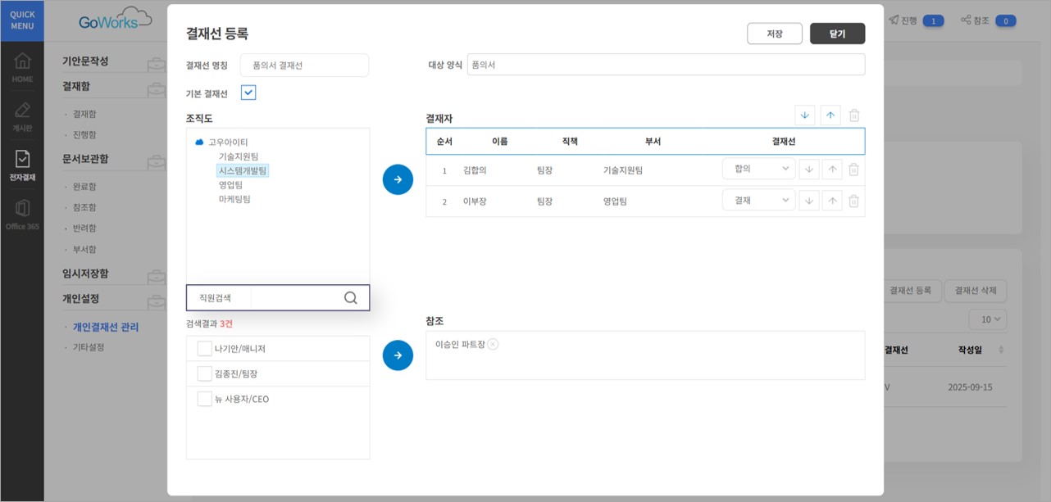This screenshot has width=1051, height=502.
Task: Toggle the 기본 결재선 checkbox
Action: coord(248,93)
